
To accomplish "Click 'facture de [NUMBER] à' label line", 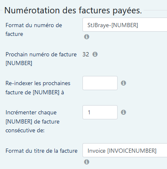I will pyautogui.click(x=35, y=92).
